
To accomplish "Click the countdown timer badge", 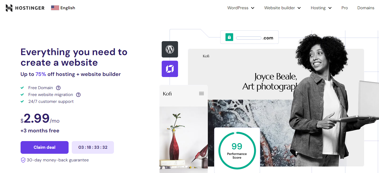I will click(x=93, y=147).
